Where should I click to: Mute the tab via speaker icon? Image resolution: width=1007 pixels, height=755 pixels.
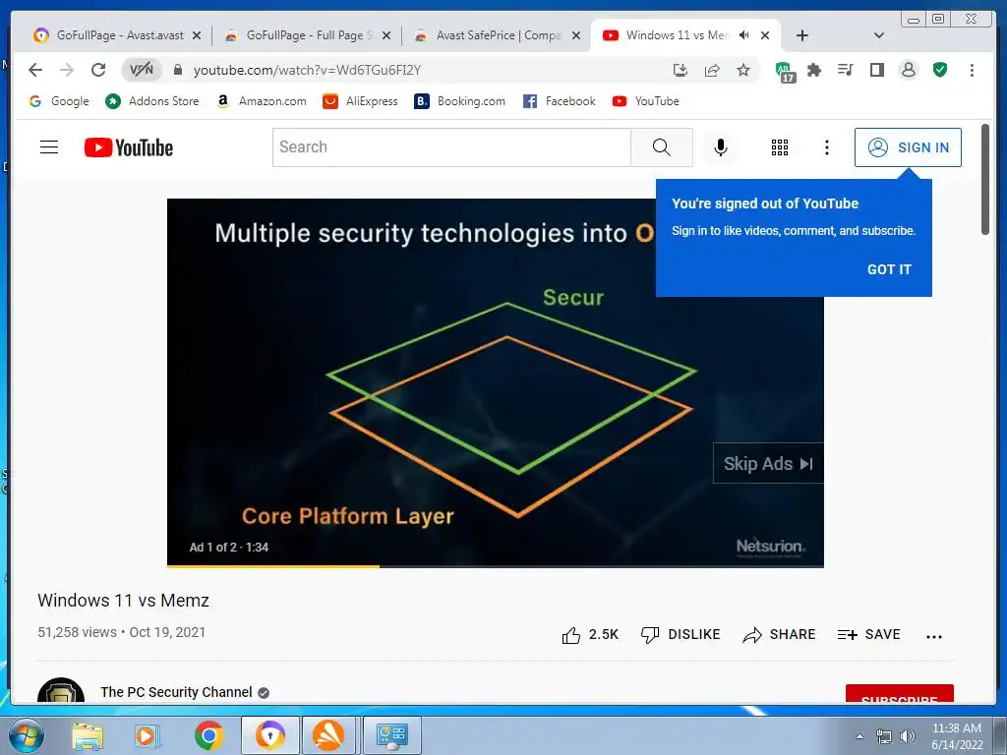(743, 35)
